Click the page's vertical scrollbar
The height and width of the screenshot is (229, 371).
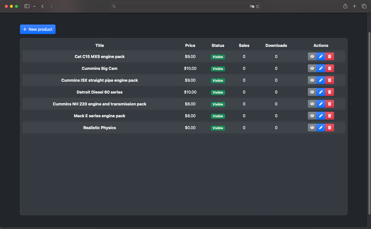click(x=369, y=123)
